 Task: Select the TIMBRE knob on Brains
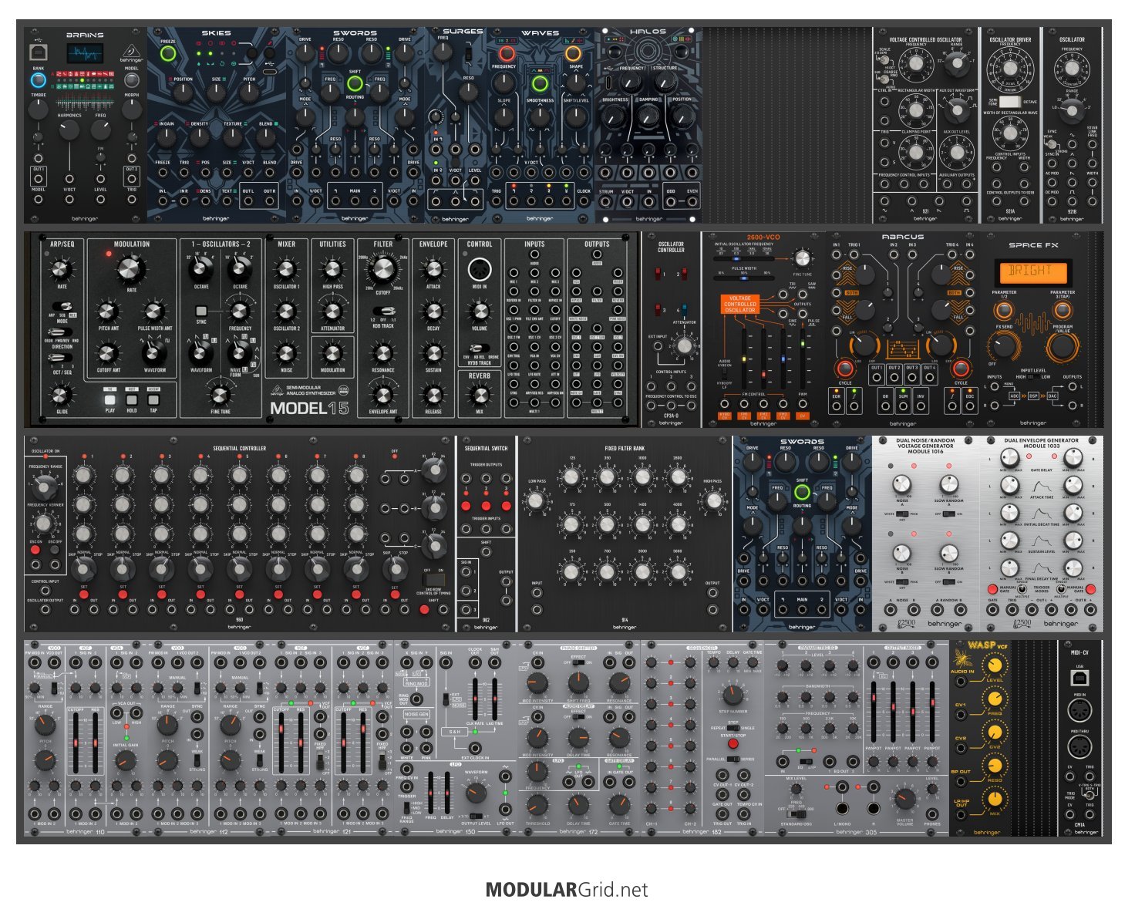[x=39, y=110]
